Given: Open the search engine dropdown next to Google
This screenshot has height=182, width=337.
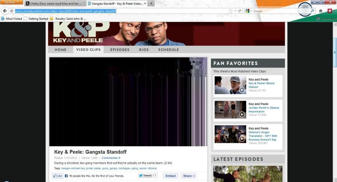Looking at the screenshot, I should (249, 11).
